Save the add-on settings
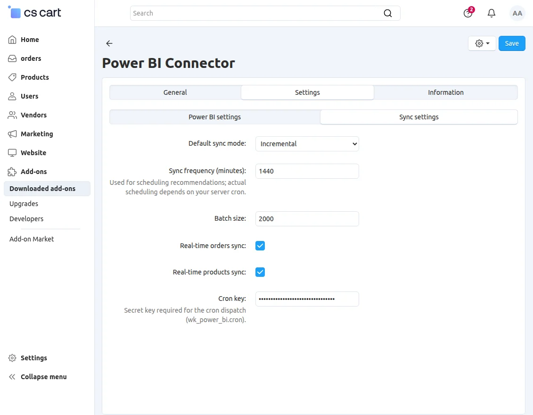 pyautogui.click(x=512, y=43)
